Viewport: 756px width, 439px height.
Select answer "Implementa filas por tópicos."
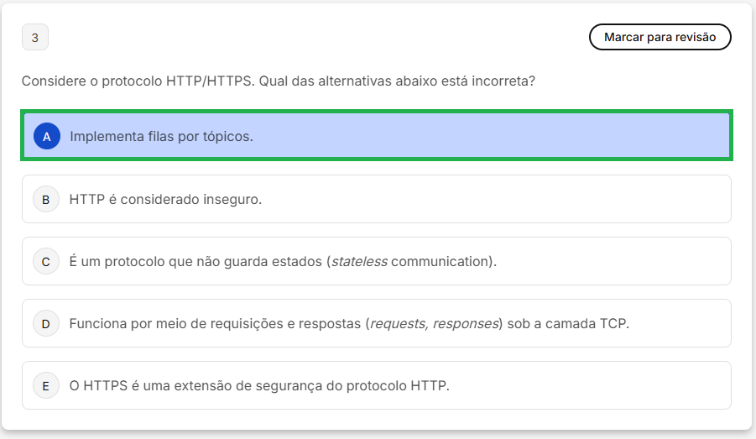click(x=161, y=136)
